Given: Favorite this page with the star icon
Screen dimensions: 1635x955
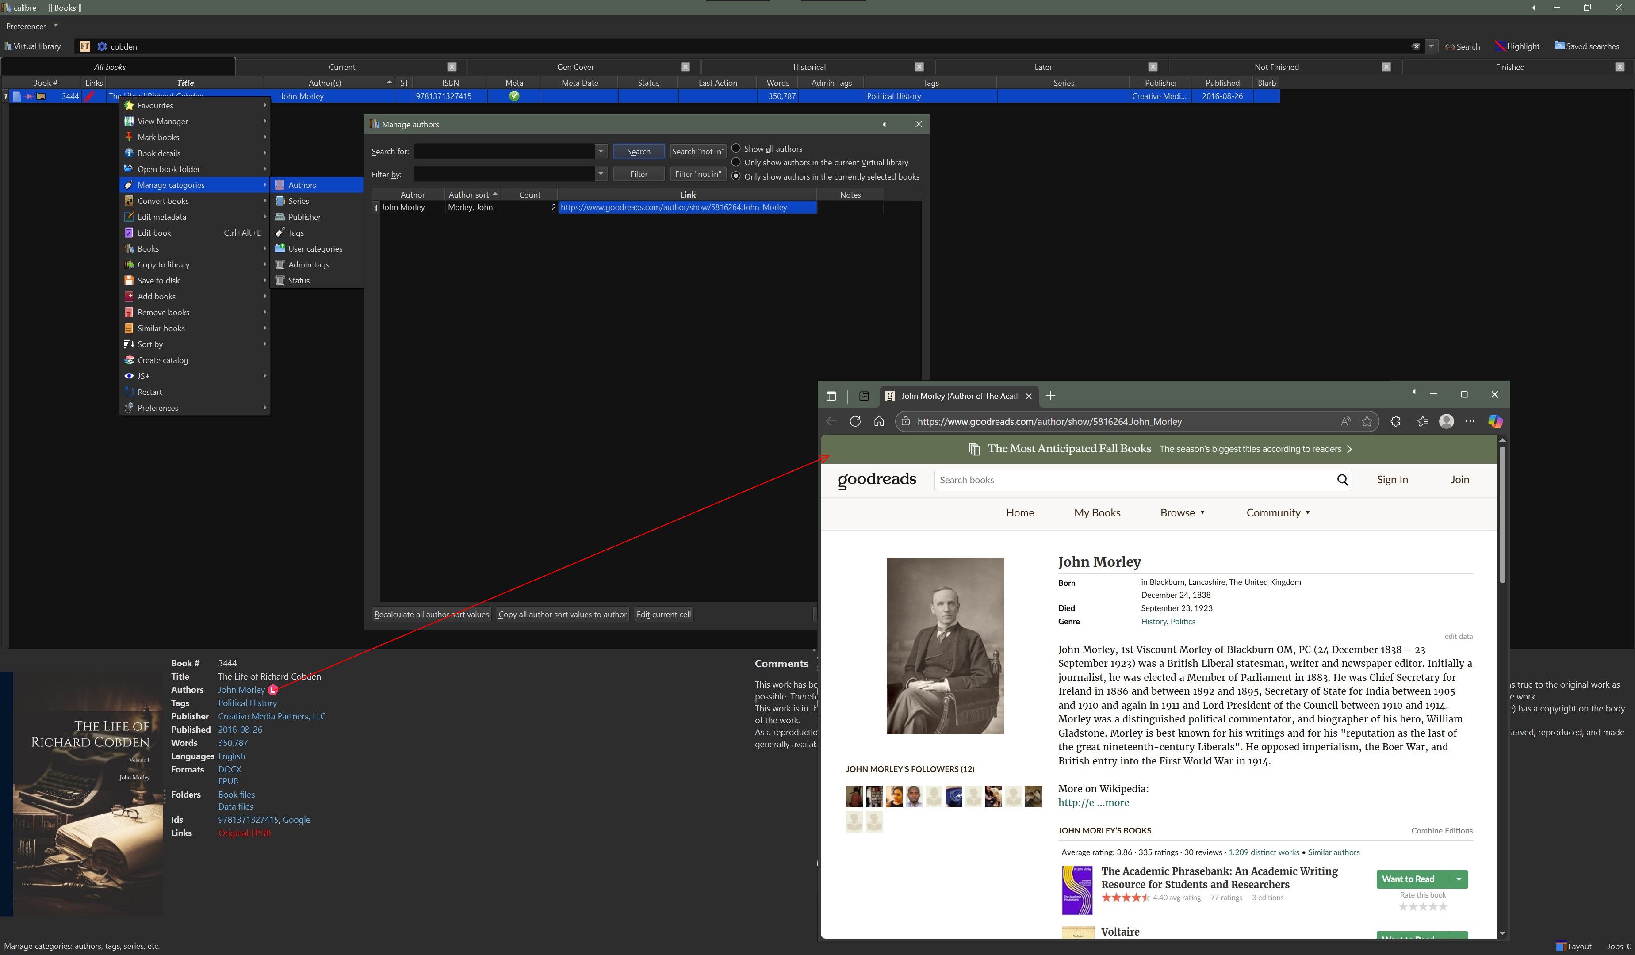Looking at the screenshot, I should 1367,422.
